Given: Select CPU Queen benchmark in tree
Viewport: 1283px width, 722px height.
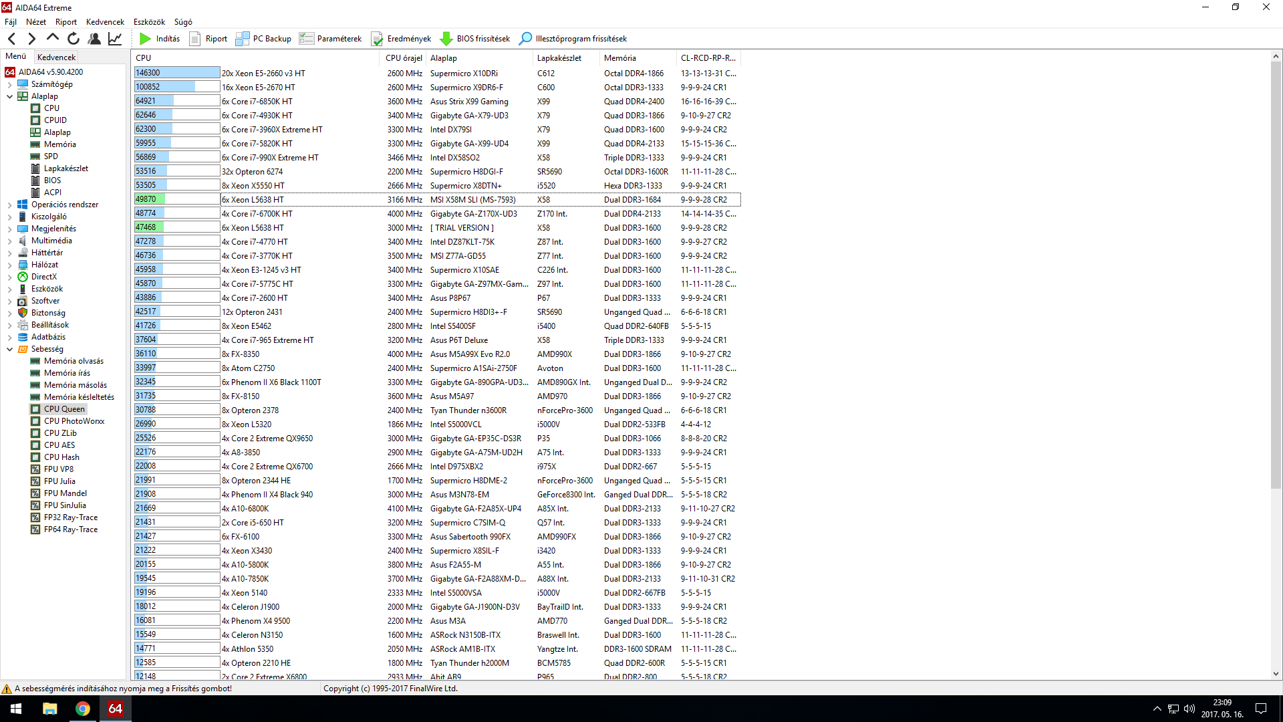Looking at the screenshot, I should point(64,409).
